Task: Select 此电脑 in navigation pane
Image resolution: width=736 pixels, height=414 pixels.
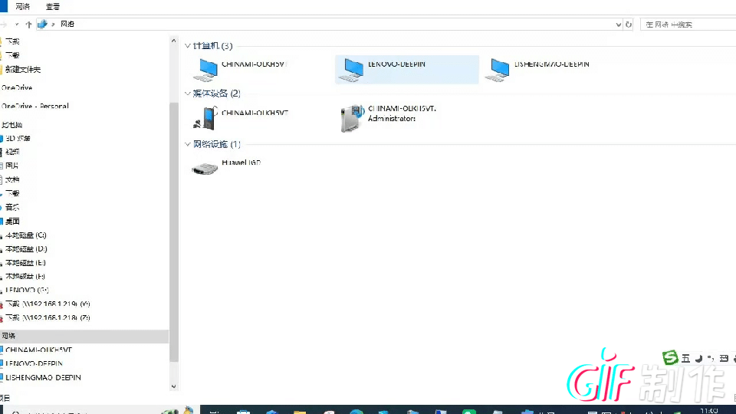Action: tap(11, 125)
